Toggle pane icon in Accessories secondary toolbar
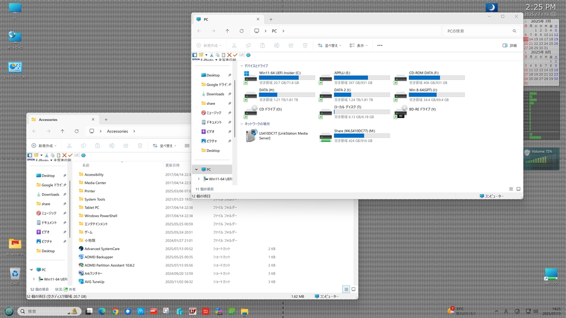 (30, 155)
